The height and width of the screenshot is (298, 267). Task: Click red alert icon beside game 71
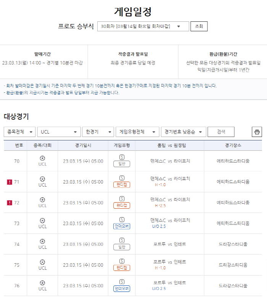click(10, 182)
